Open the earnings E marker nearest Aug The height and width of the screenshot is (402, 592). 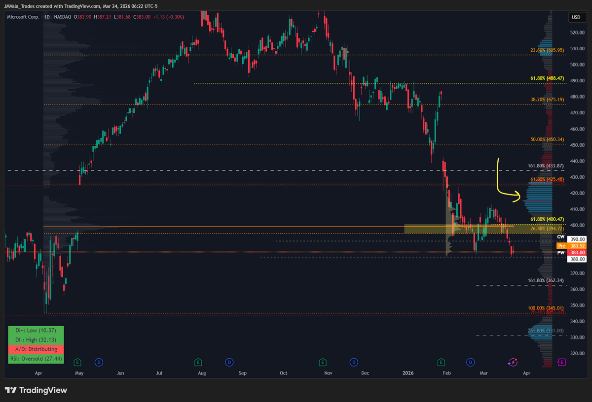point(198,363)
